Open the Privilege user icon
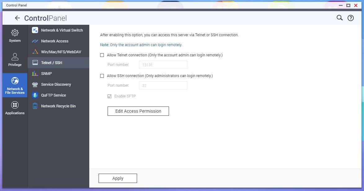Screen dimensions: 364x191 [x=15, y=57]
